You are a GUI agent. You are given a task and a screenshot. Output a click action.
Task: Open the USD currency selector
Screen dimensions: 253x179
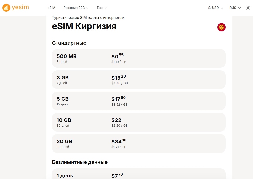click(215, 8)
